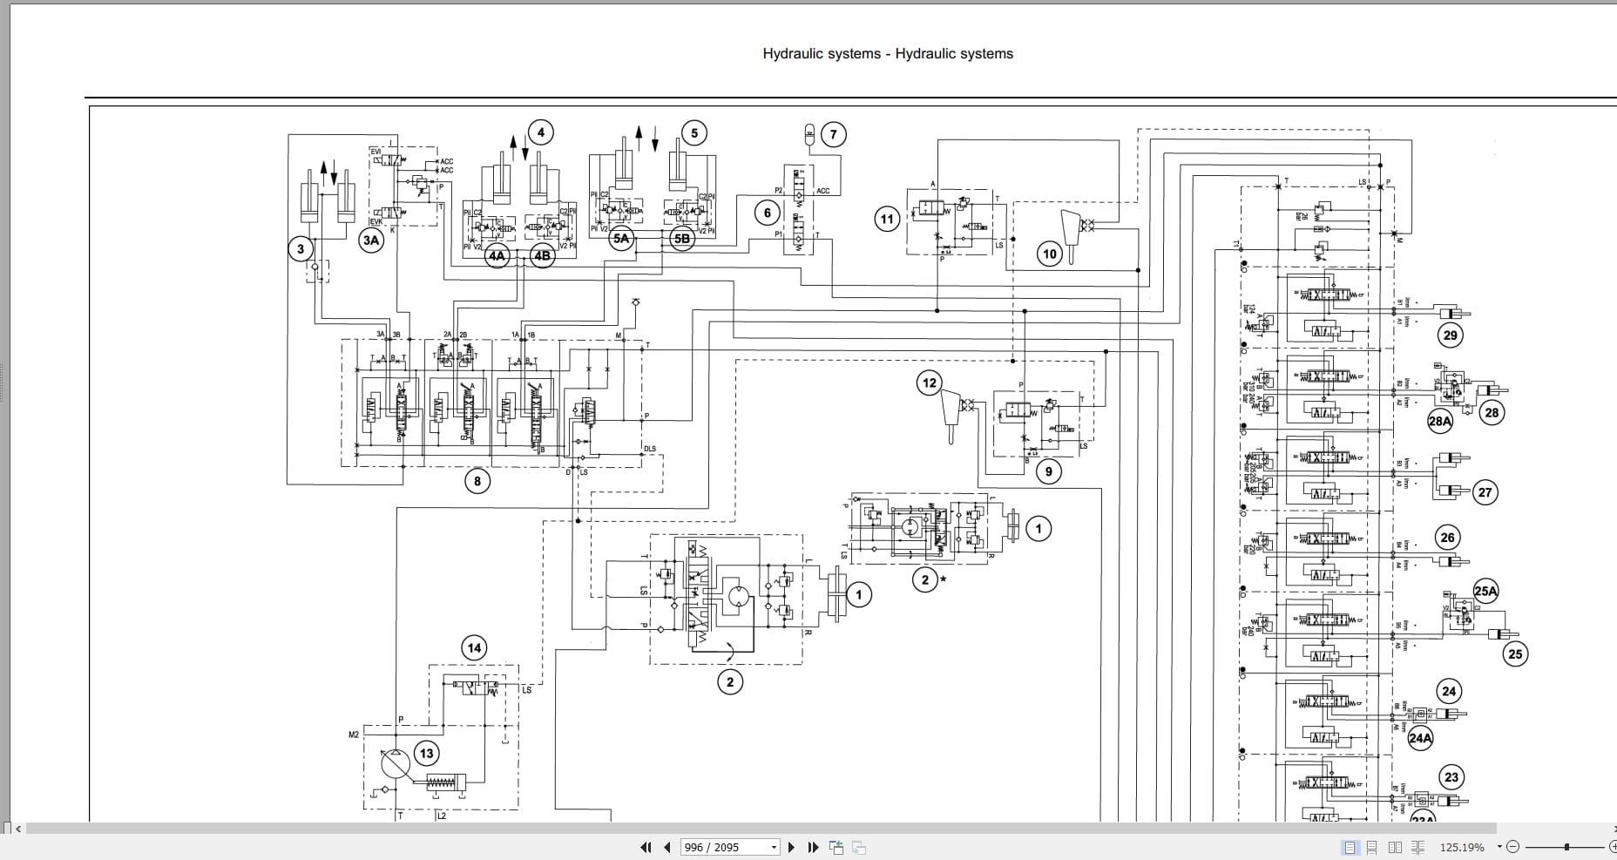The width and height of the screenshot is (1617, 860).
Task: Go to the previous page
Action: point(667,847)
